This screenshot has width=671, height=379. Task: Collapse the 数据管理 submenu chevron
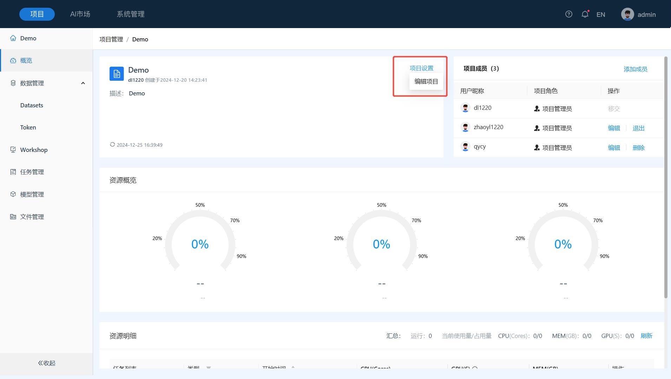(x=83, y=83)
